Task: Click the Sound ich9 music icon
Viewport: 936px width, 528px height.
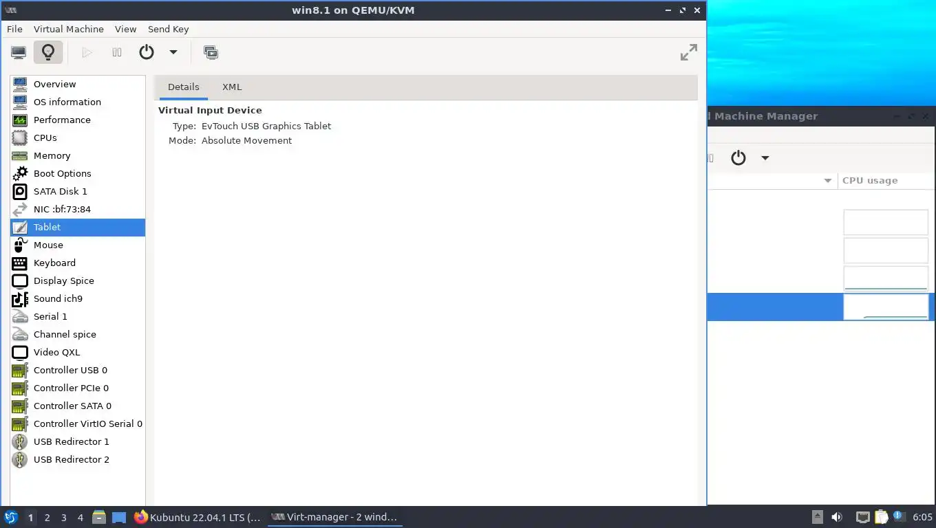Action: pyautogui.click(x=20, y=298)
